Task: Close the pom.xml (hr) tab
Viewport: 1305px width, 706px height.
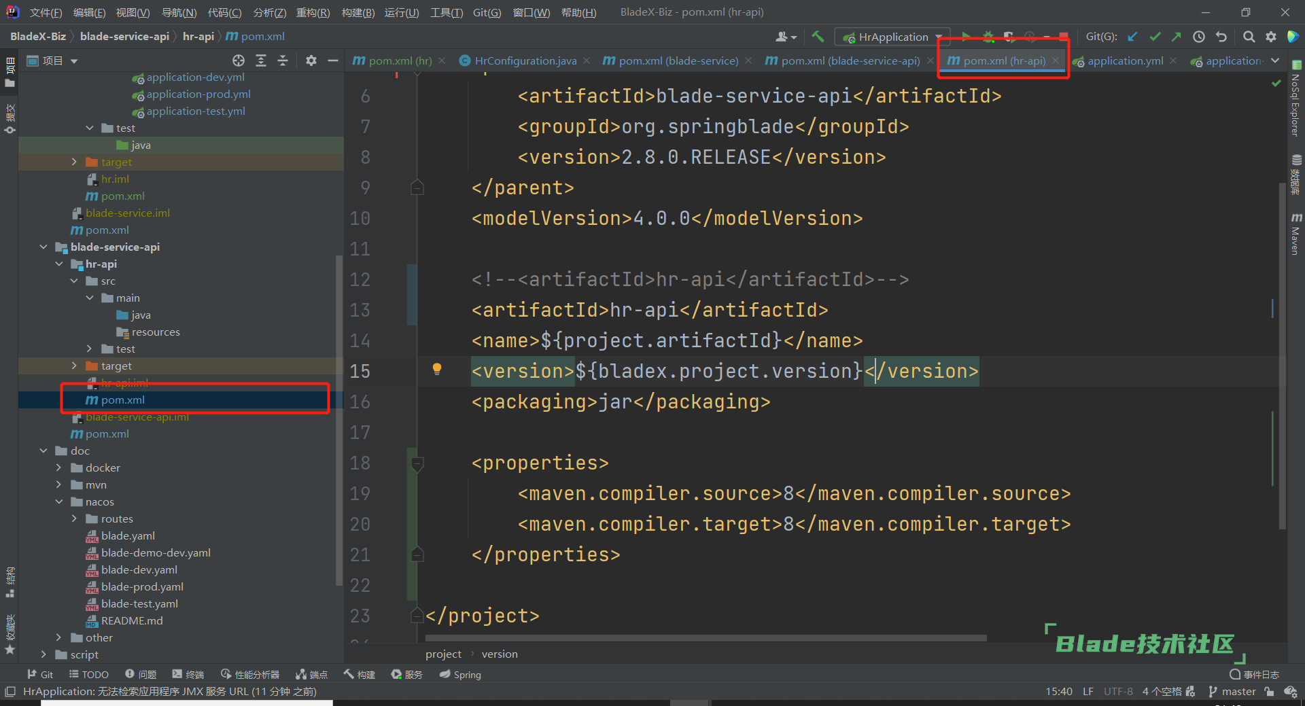Action: tap(442, 60)
